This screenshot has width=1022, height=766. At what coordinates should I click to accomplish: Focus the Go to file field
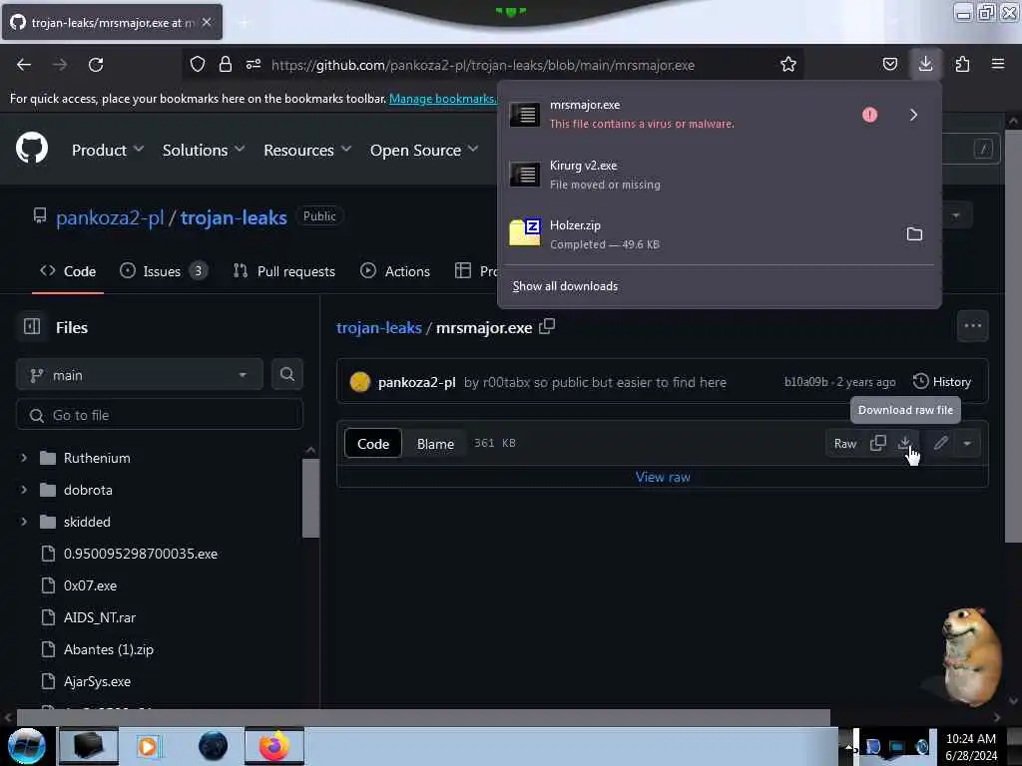coord(160,415)
